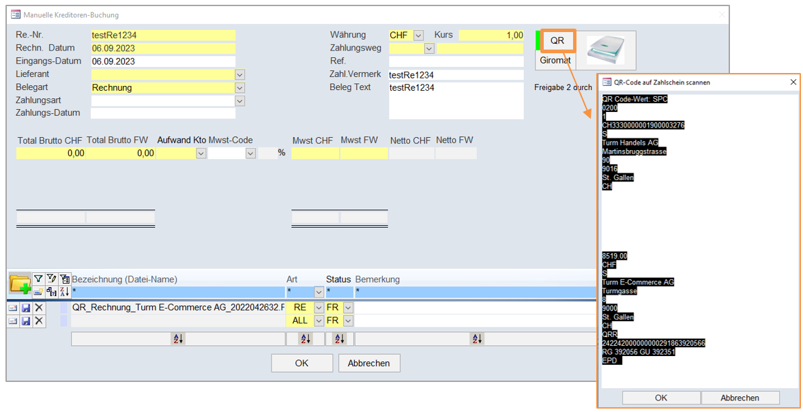Sort the Art column A-Z
This screenshot has height=412, width=803.
[305, 338]
